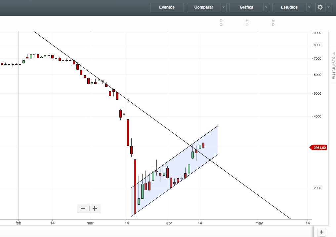Click the 7000 price axis label
This screenshot has height=237, width=336.
pos(317,59)
